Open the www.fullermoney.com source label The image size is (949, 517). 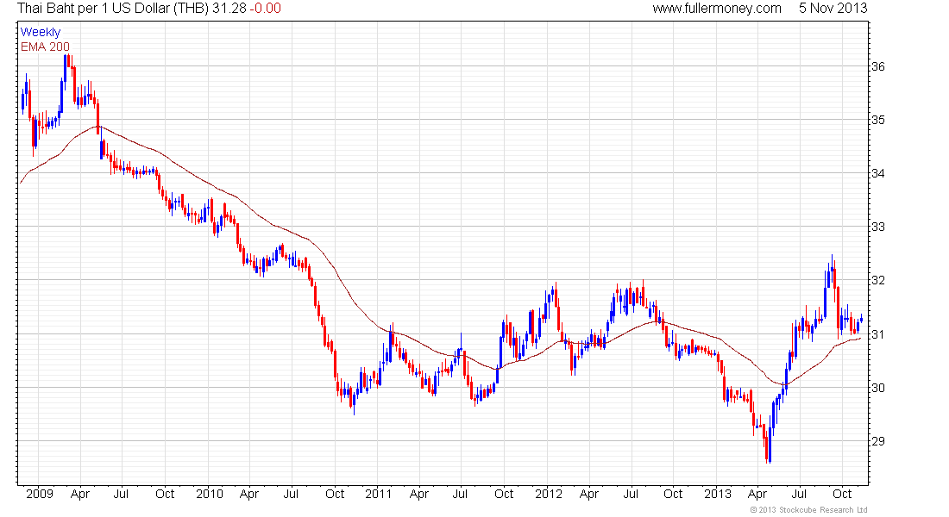717,8
